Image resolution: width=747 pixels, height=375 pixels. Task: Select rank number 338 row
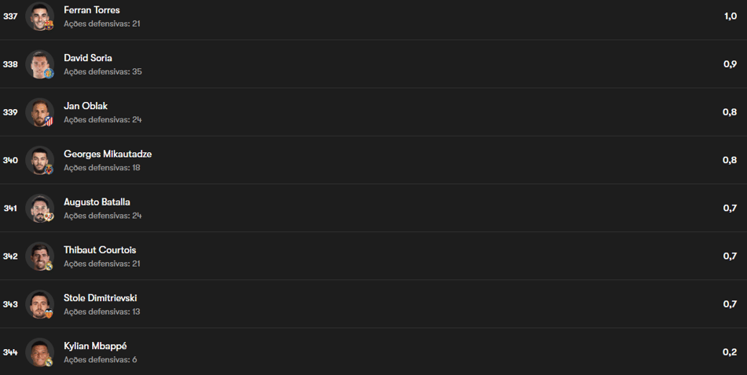(373, 64)
